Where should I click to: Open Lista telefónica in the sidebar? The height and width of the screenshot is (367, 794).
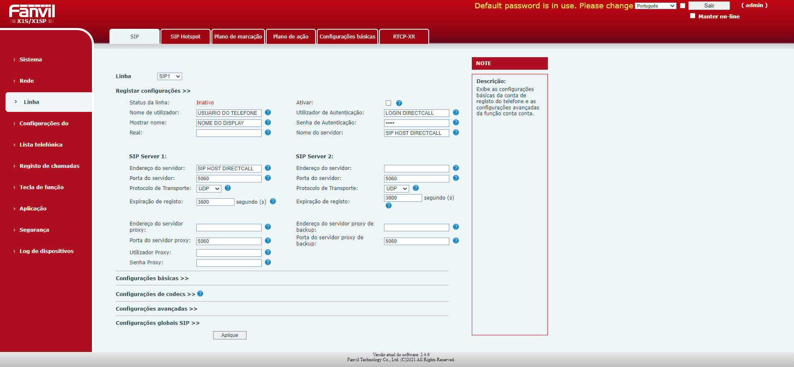click(x=41, y=145)
